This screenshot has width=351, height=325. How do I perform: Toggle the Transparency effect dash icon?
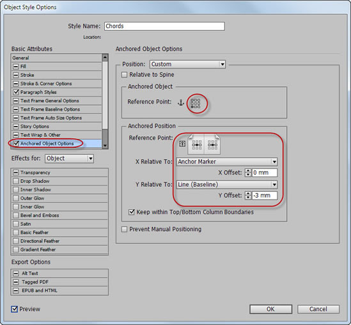tap(16, 173)
